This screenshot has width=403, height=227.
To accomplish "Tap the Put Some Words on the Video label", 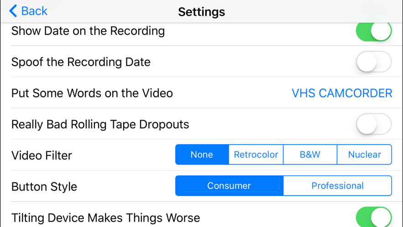I will tap(92, 93).
